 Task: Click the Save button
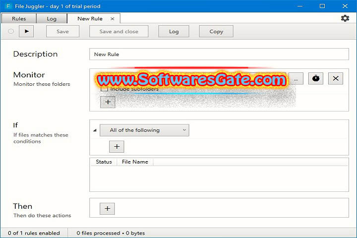click(62, 31)
